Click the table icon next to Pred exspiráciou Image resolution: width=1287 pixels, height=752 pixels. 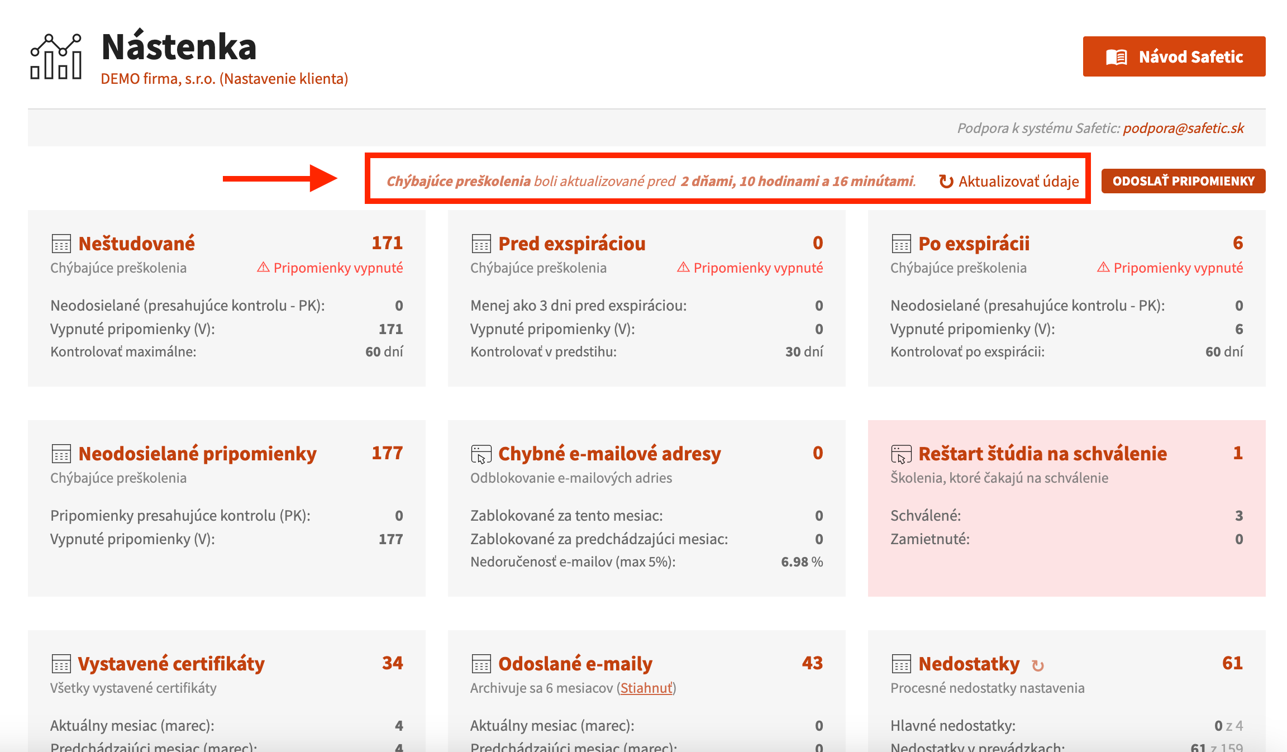coord(481,244)
